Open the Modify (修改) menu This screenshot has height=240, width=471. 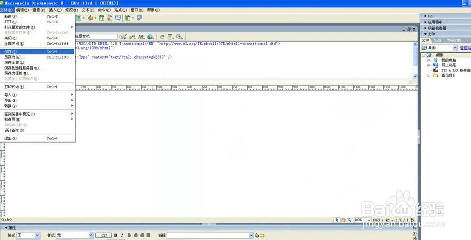point(72,10)
